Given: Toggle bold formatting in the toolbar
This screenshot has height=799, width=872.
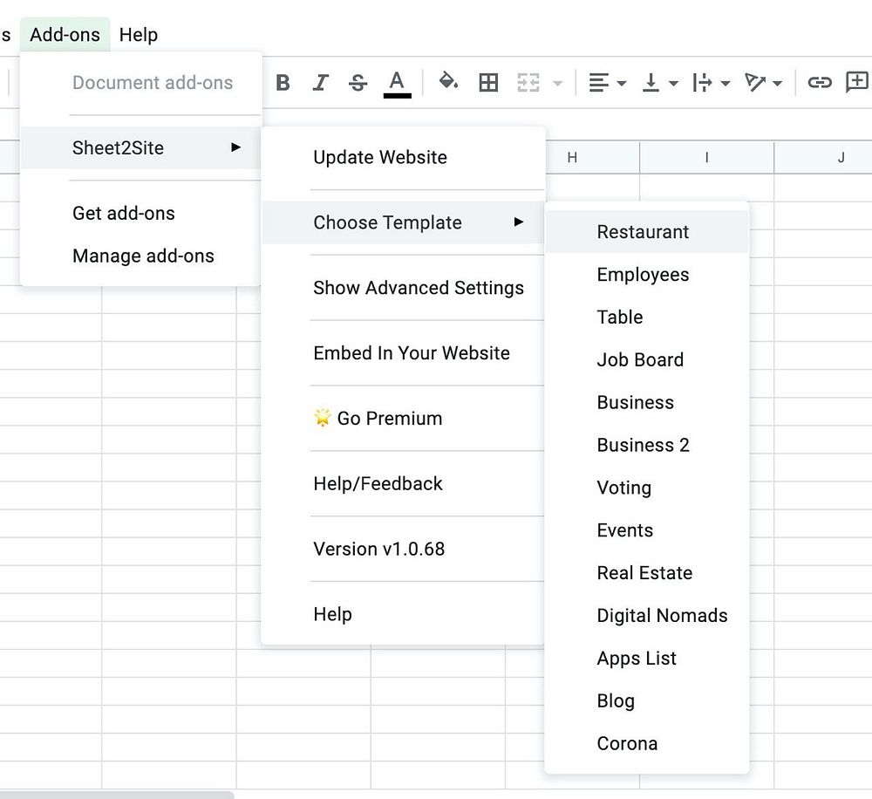Looking at the screenshot, I should (x=283, y=83).
